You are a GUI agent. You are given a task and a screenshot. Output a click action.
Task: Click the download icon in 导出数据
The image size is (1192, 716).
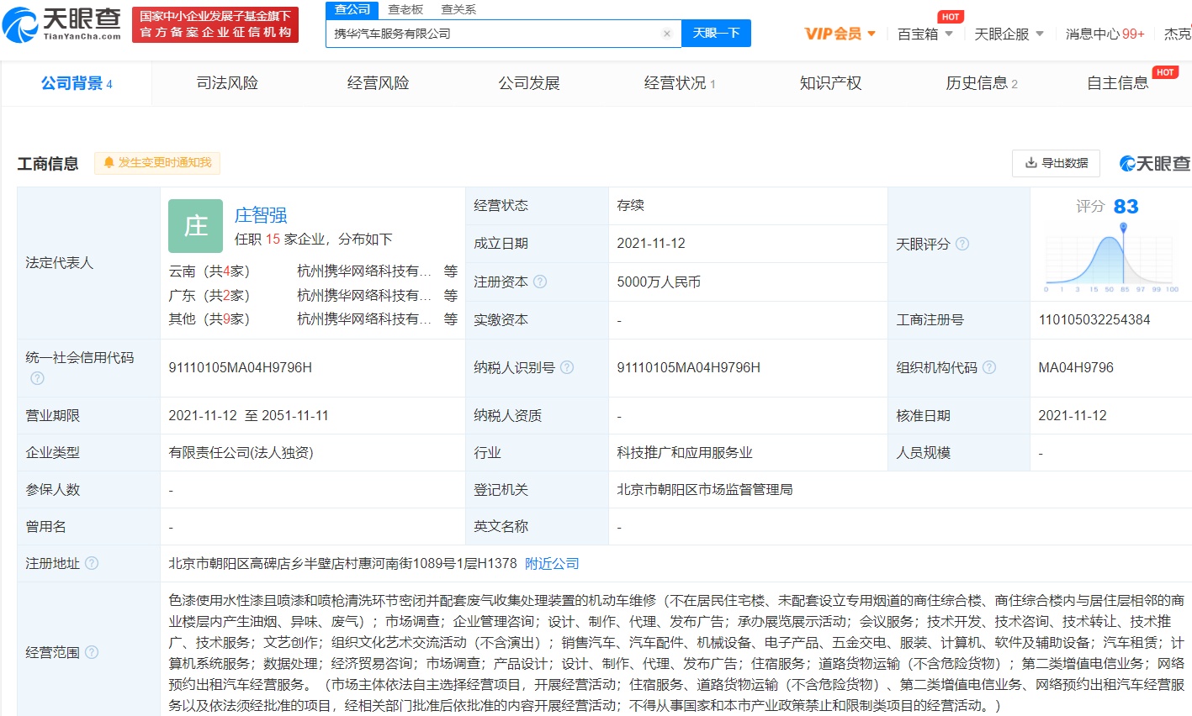tap(1030, 163)
